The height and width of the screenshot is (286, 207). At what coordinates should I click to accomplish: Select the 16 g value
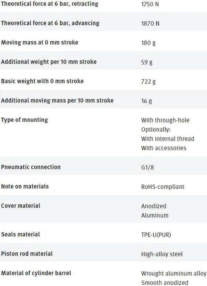point(147,101)
